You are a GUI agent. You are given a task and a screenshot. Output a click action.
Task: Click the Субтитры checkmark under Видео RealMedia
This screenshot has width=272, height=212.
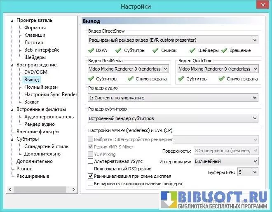pyautogui.click(x=91, y=79)
